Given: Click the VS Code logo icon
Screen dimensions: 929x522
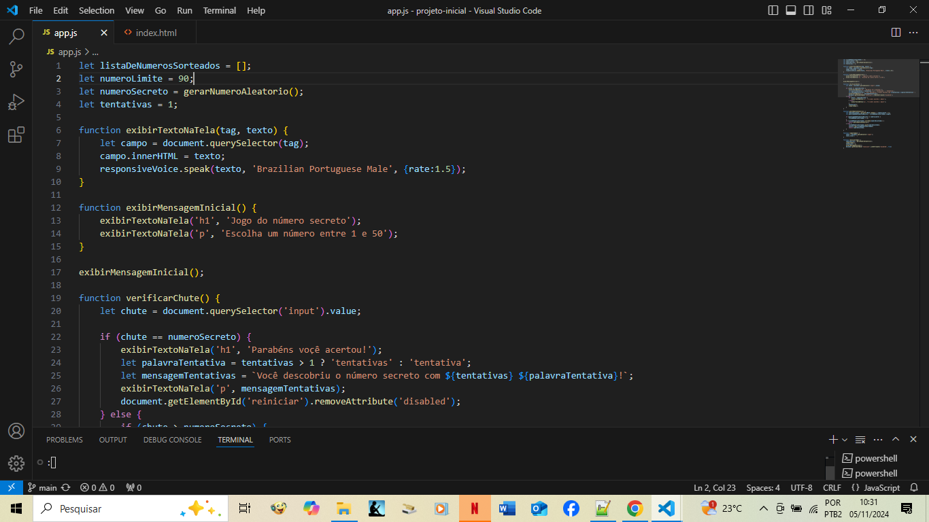Looking at the screenshot, I should [12, 10].
